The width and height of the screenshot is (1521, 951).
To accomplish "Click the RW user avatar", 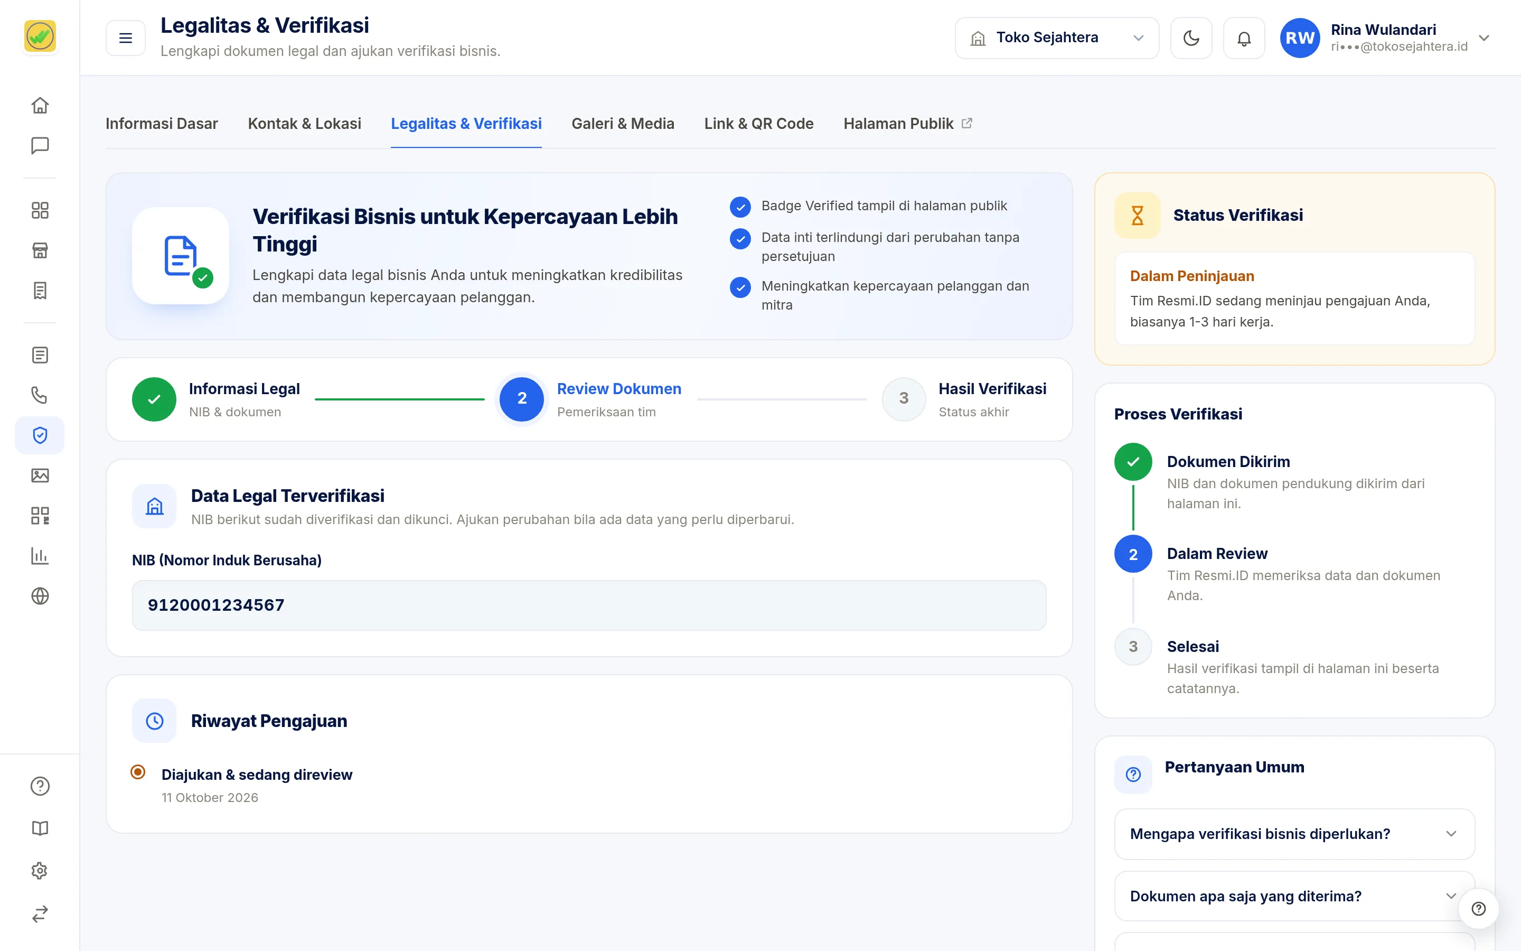I will 1300,39.
